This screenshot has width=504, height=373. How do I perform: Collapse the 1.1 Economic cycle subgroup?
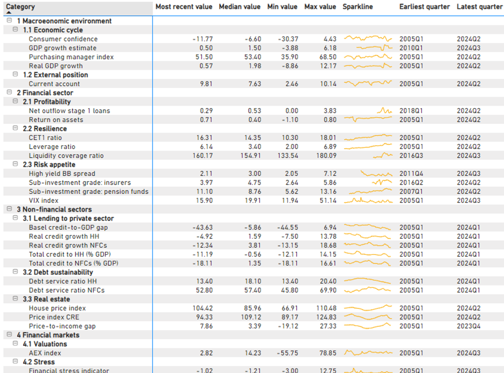[15, 30]
